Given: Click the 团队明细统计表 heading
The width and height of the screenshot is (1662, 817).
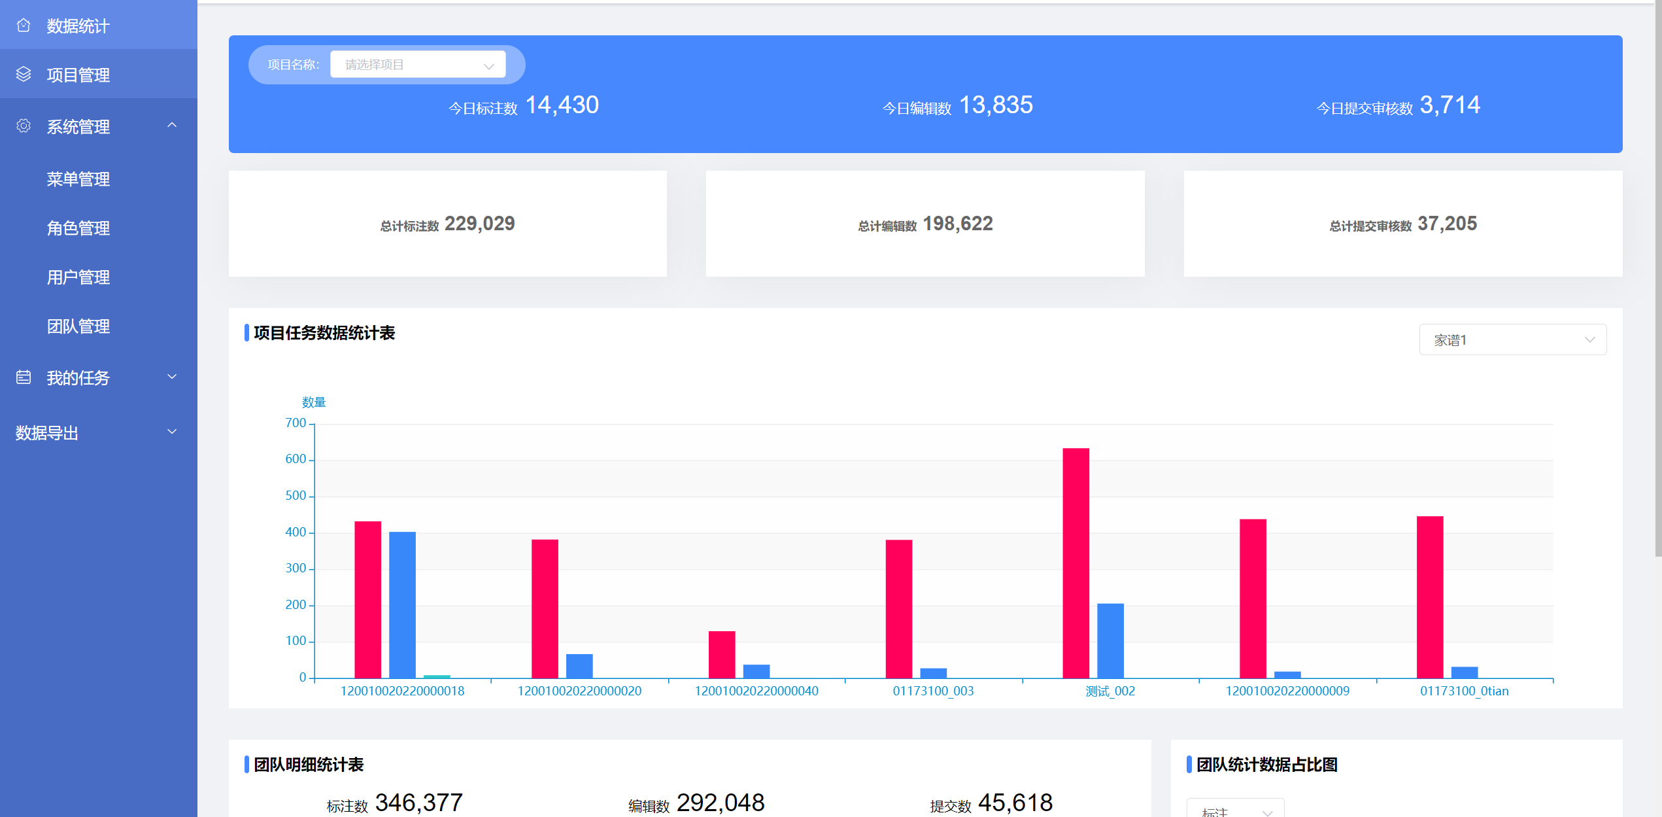Looking at the screenshot, I should [309, 765].
